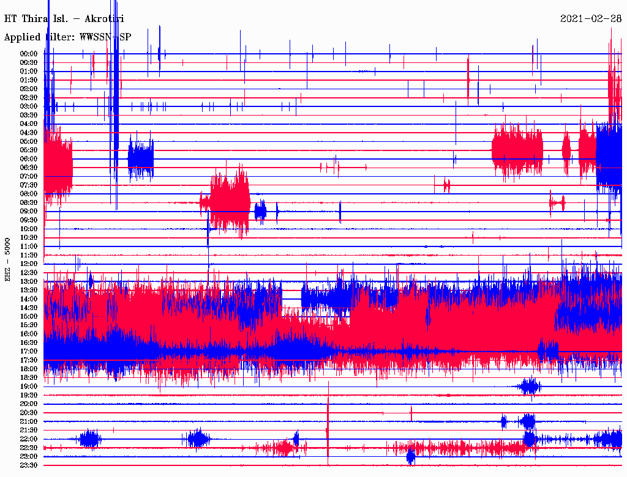The height and width of the screenshot is (477, 627).
Task: Select the 18:00 time label
Action: (x=29, y=369)
